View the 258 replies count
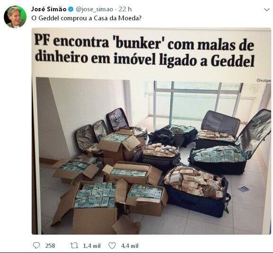The width and height of the screenshot is (273, 253). pos(50,246)
